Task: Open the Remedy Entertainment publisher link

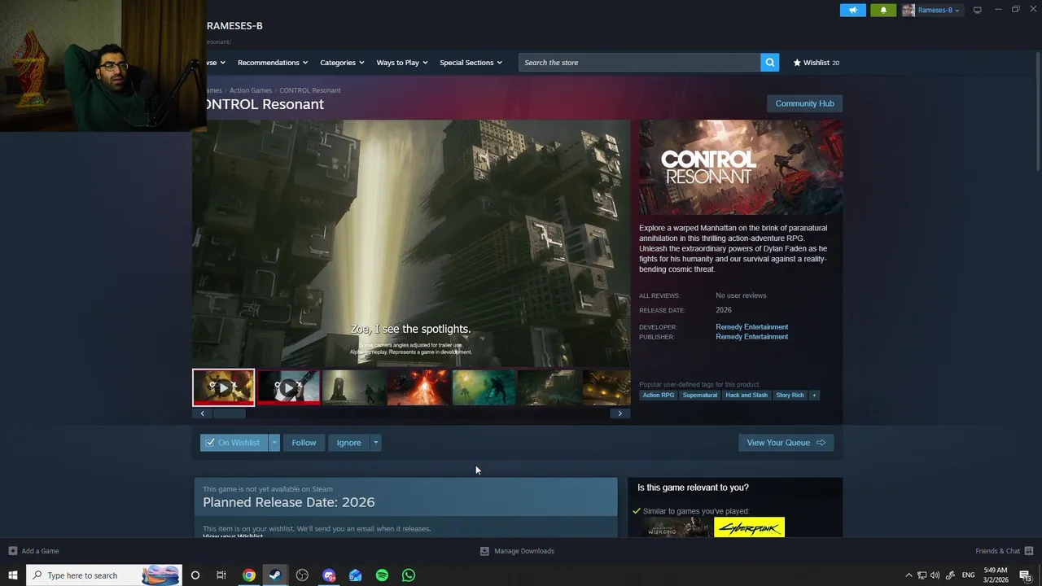Action: tap(751, 337)
